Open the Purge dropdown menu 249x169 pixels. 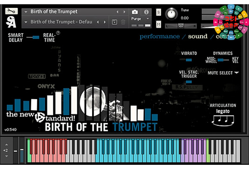[140, 19]
